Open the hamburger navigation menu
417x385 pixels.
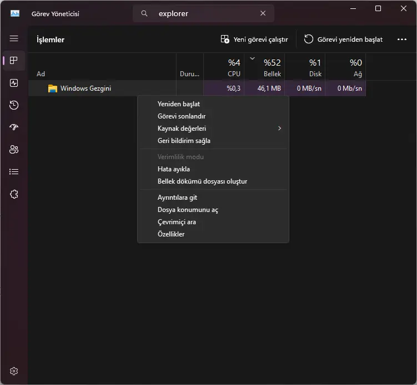click(14, 38)
